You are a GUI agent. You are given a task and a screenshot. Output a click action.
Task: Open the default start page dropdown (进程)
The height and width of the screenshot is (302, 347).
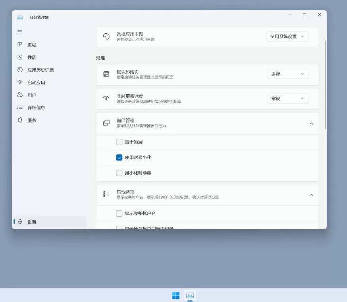click(x=288, y=74)
